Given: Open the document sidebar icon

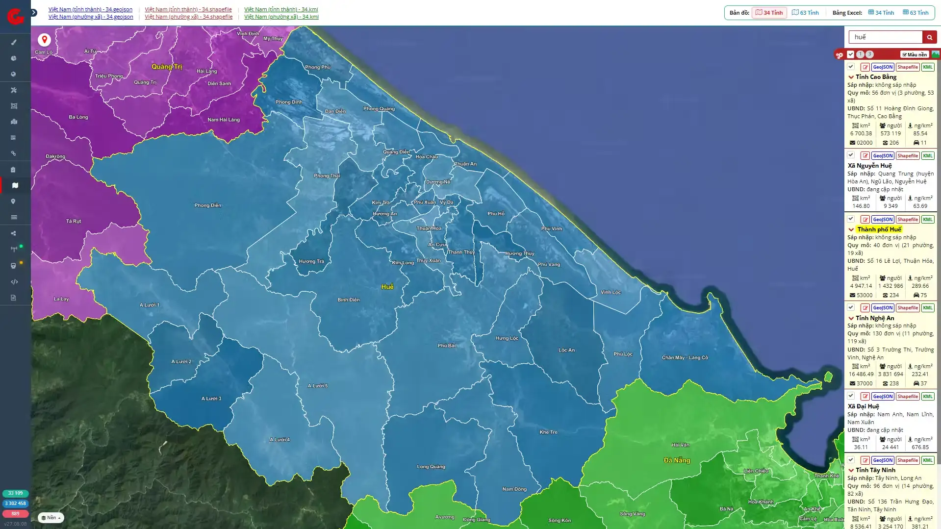Looking at the screenshot, I should [x=14, y=298].
